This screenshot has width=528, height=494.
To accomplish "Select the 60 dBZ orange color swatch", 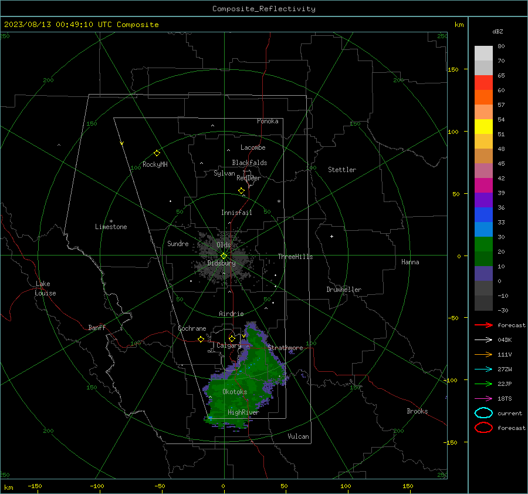I will (x=483, y=97).
